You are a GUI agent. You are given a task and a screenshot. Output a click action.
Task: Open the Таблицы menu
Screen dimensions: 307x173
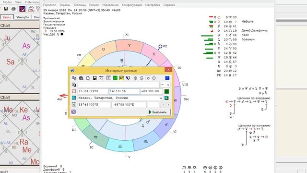point(80,5)
